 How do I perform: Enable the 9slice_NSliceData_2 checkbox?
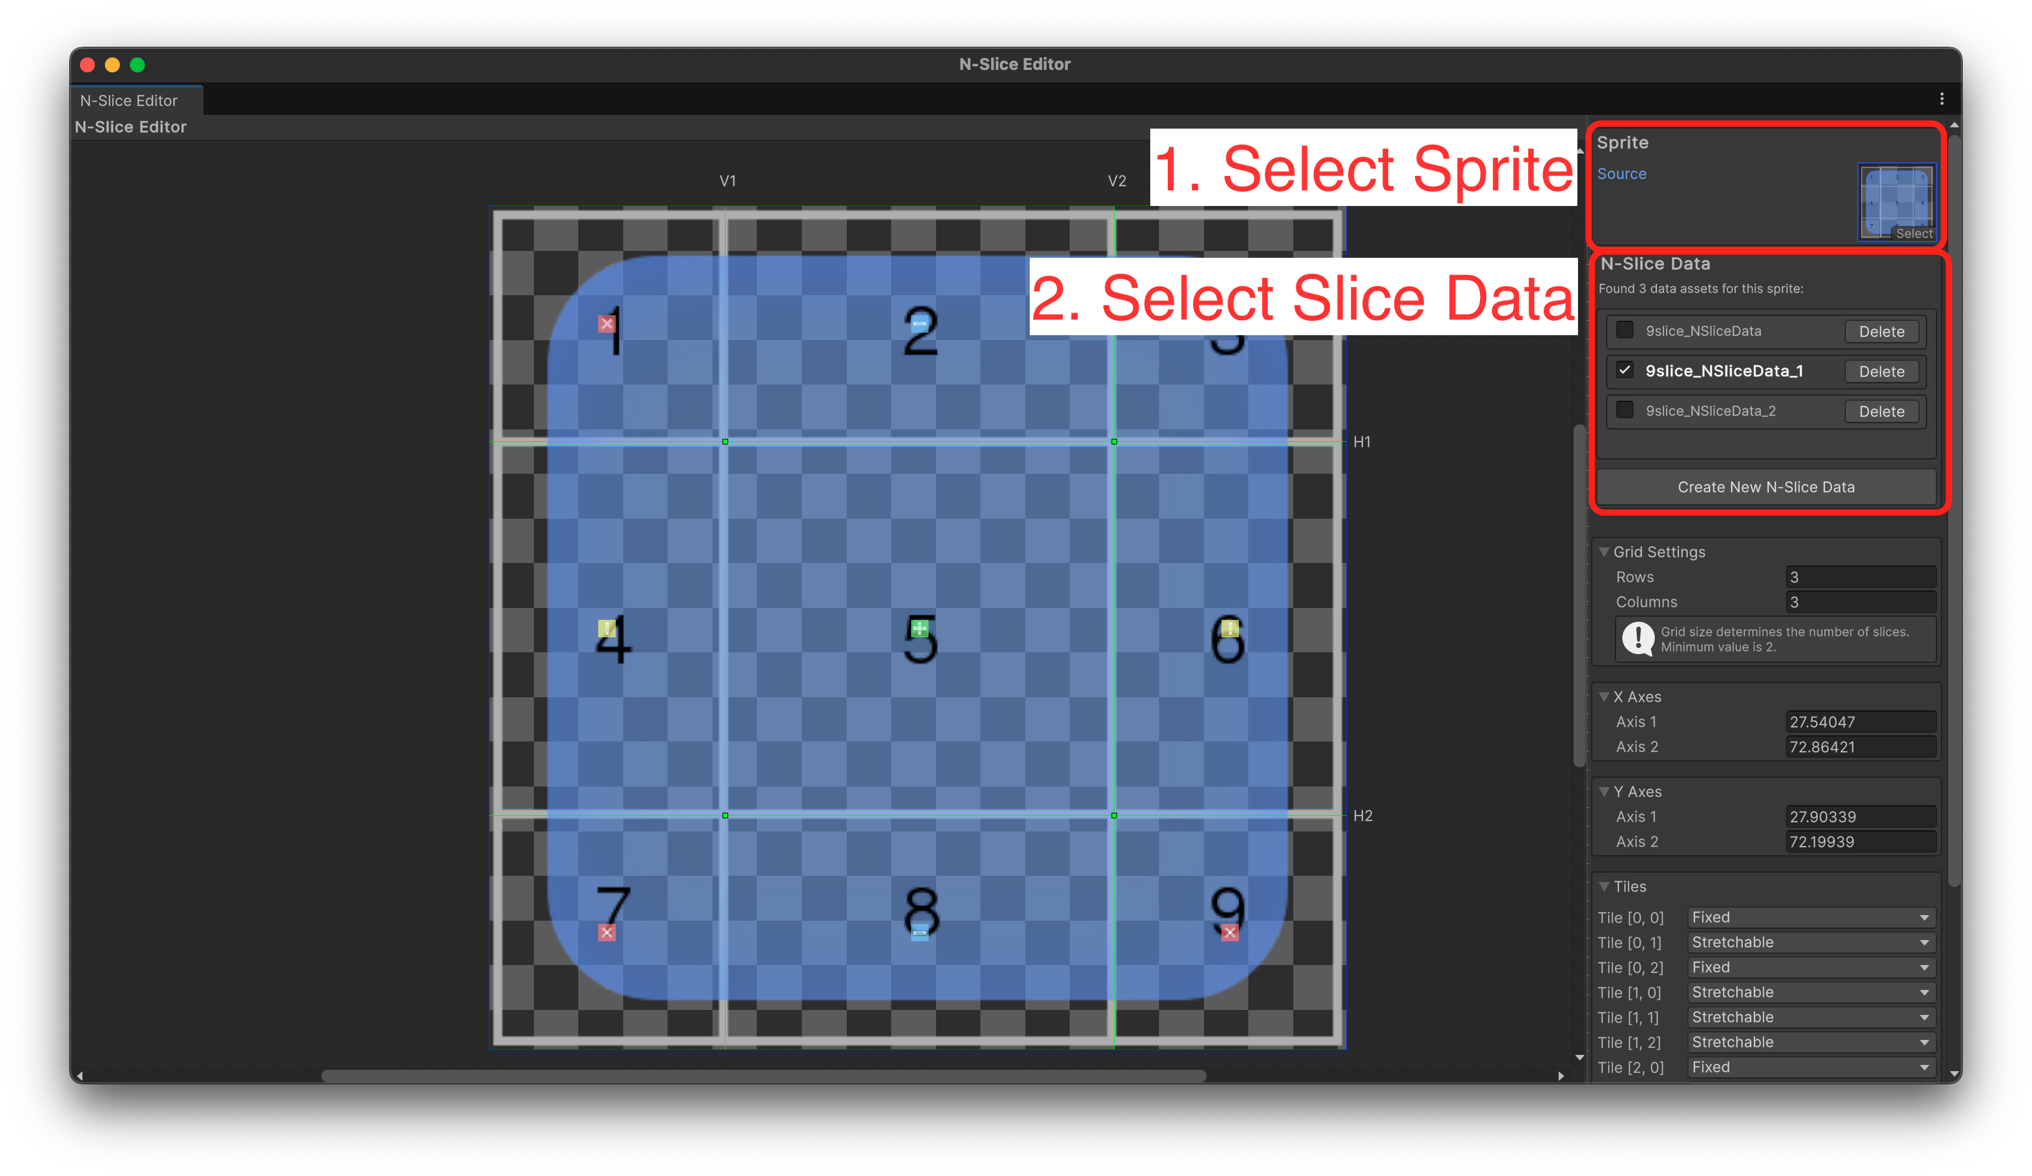pos(1625,410)
